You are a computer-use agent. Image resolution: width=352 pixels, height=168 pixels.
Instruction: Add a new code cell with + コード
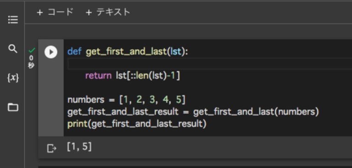(55, 12)
